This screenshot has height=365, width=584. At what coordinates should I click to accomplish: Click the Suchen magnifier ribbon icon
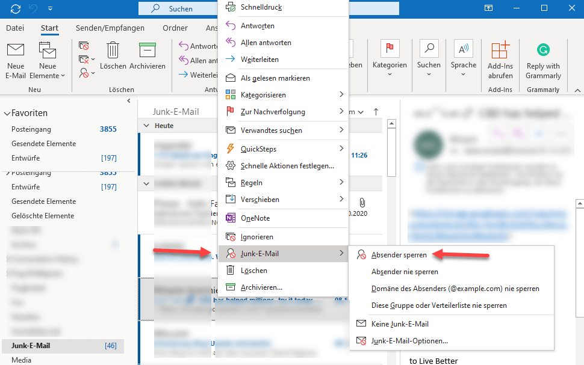(x=429, y=49)
